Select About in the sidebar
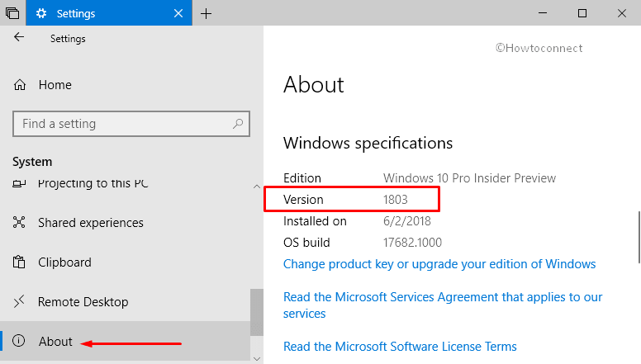The image size is (641, 364). (55, 341)
